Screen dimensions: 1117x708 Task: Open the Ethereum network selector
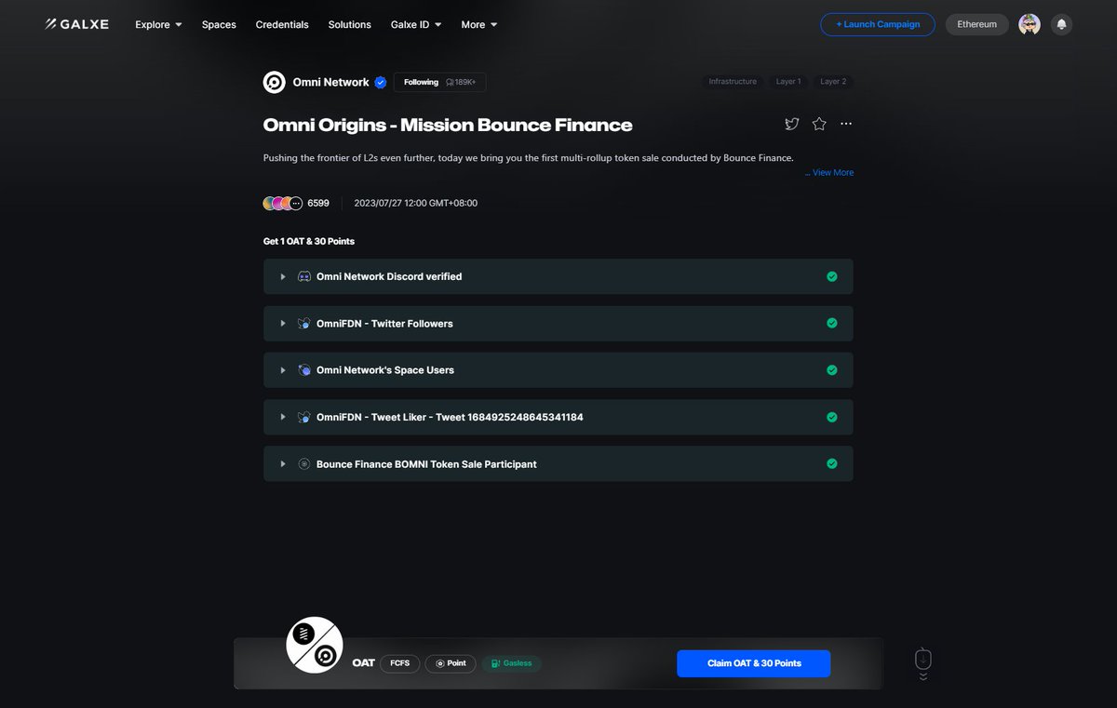tap(976, 24)
